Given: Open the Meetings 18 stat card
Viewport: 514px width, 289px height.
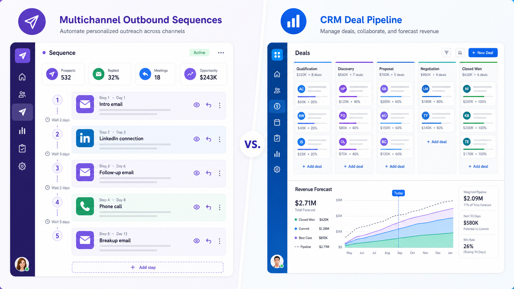Looking at the screenshot, I should 156,74.
